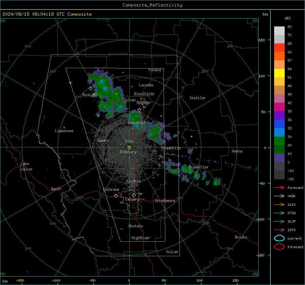
Task: Click the cyan current ellipse legend symbol
Action: [279, 238]
